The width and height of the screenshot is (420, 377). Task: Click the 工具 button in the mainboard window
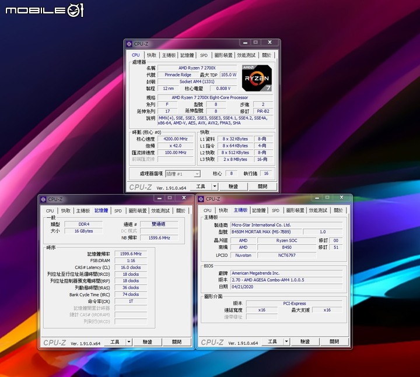point(272,341)
